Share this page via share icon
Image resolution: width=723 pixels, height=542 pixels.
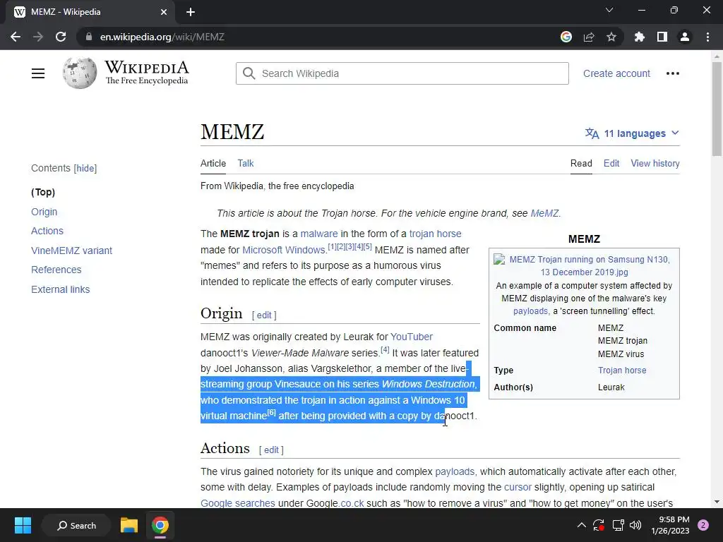click(x=589, y=37)
